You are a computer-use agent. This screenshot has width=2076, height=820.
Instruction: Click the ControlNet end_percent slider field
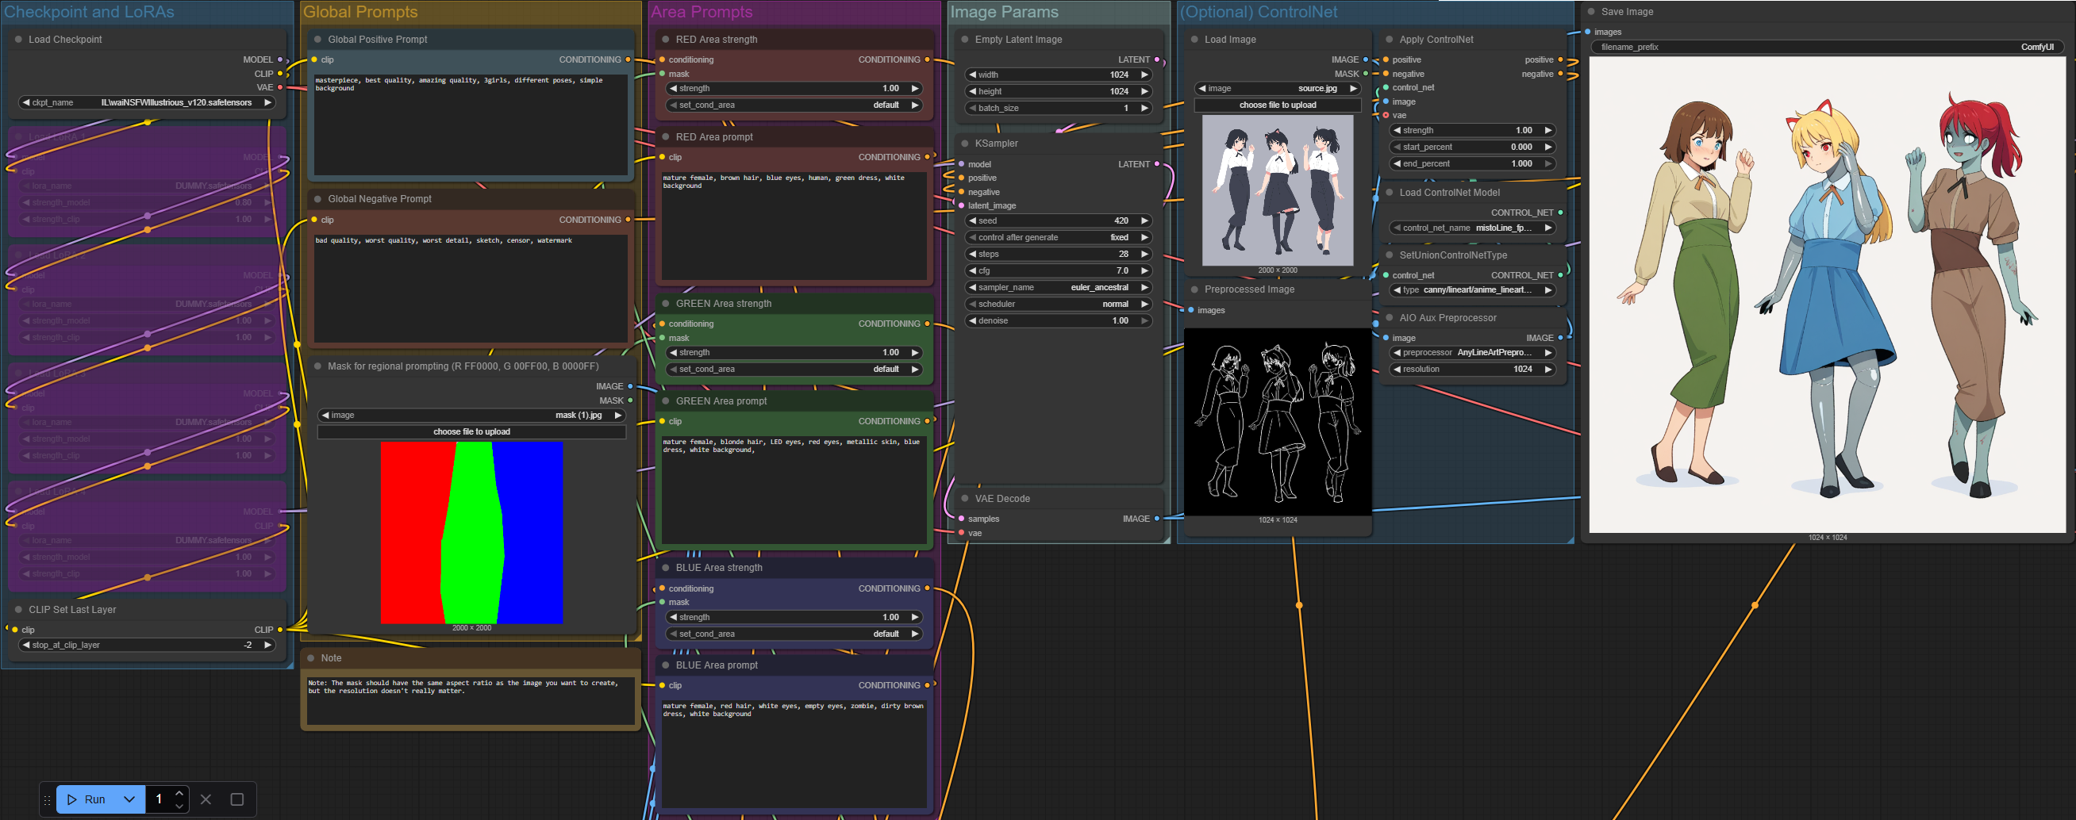click(1471, 163)
